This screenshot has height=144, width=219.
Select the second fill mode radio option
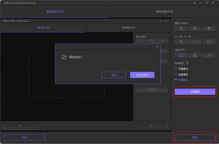(x=176, y=74)
